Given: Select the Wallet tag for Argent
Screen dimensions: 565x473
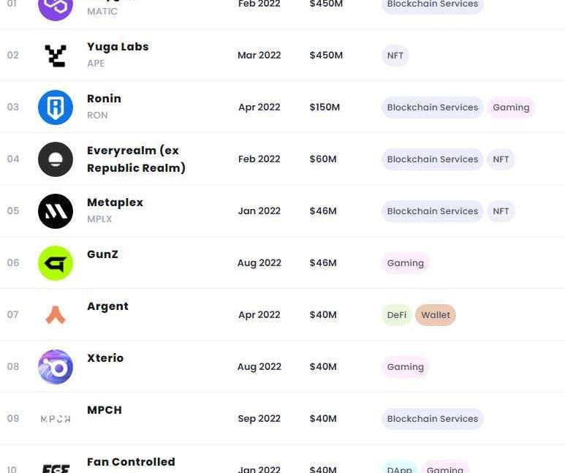Looking at the screenshot, I should [436, 315].
